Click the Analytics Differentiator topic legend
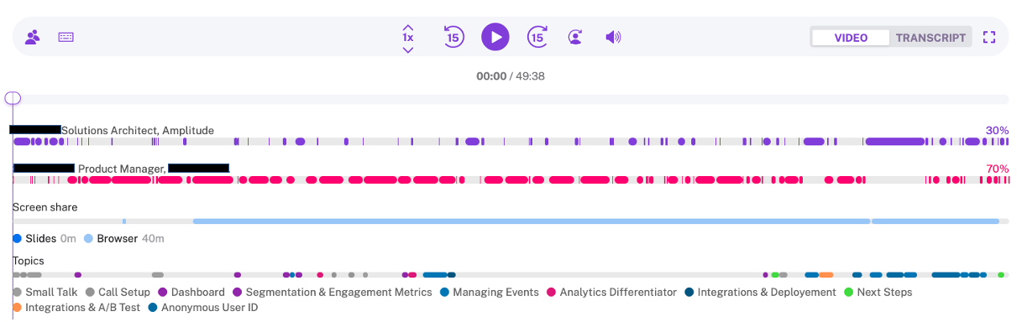 611,293
